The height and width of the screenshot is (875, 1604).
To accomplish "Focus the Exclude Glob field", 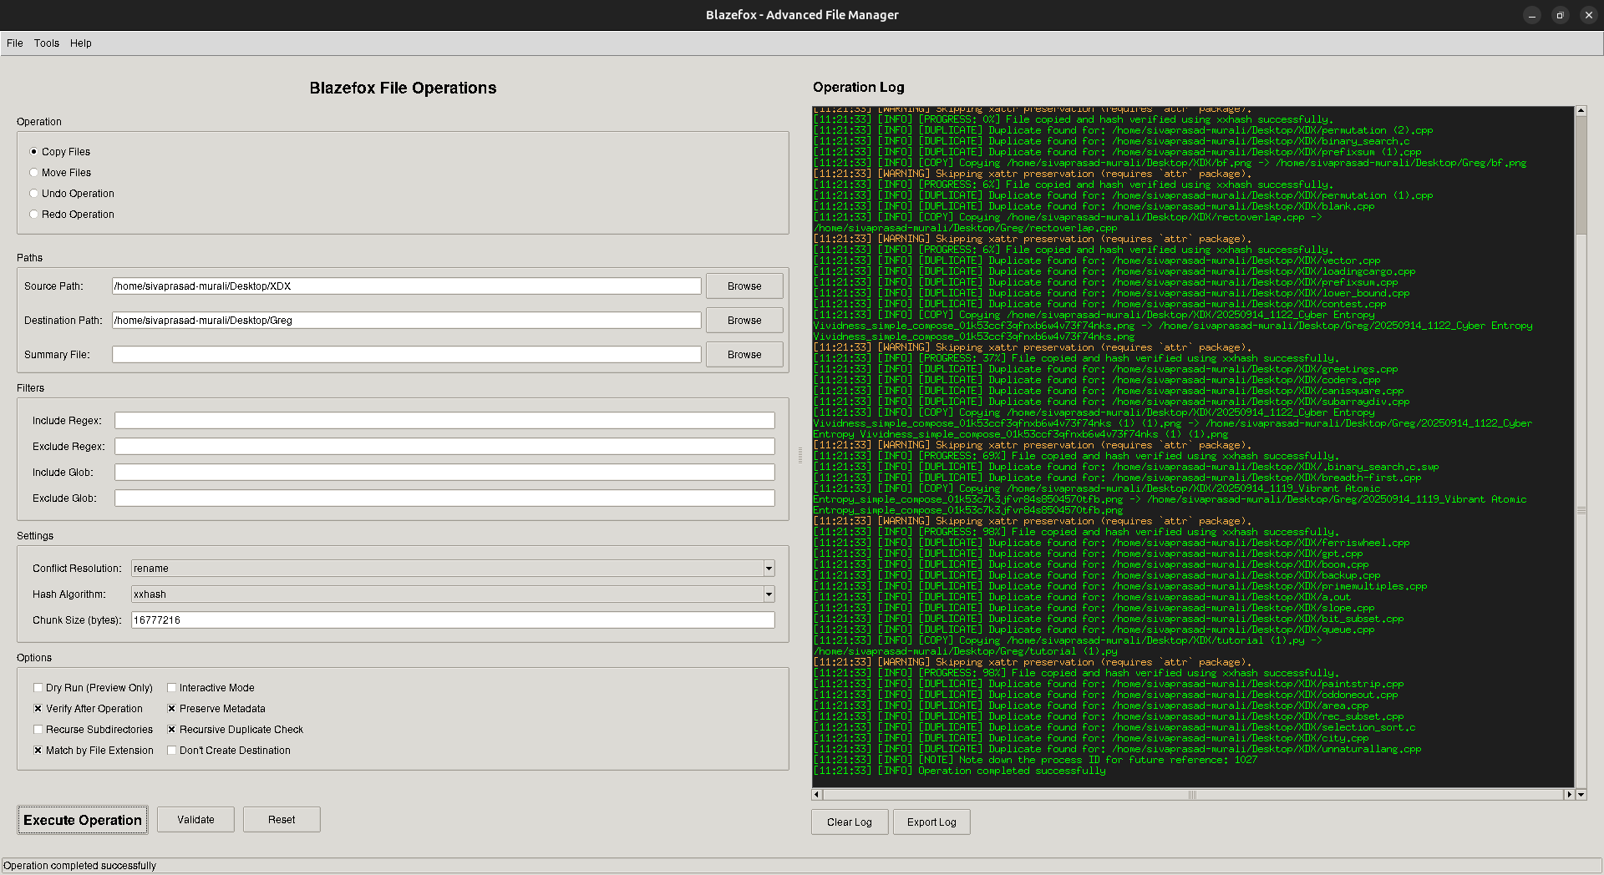I will (444, 498).
